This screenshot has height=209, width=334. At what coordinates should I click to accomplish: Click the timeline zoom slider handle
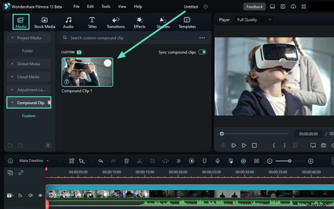pyautogui.click(x=289, y=161)
